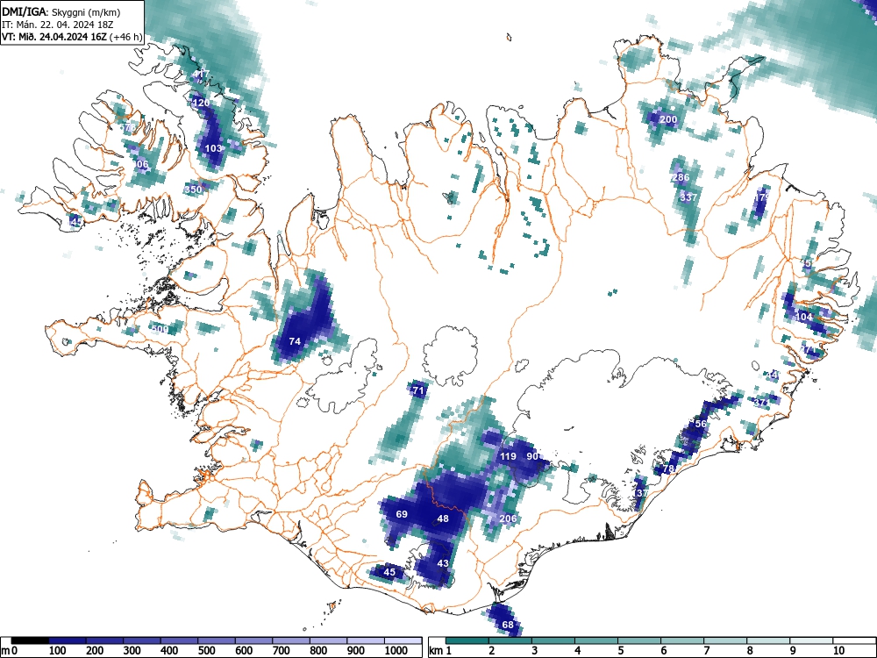Click the 10 label on the km legend

pyautogui.click(x=839, y=651)
